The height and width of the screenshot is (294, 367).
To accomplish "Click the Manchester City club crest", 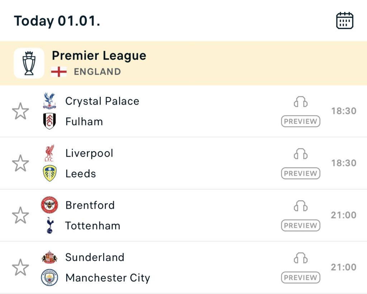I will 49,278.
